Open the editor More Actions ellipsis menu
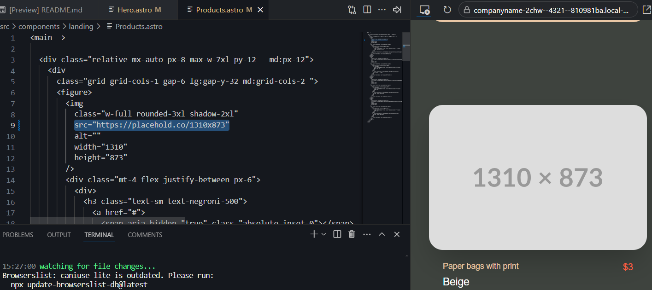Image resolution: width=652 pixels, height=290 pixels. [x=382, y=10]
